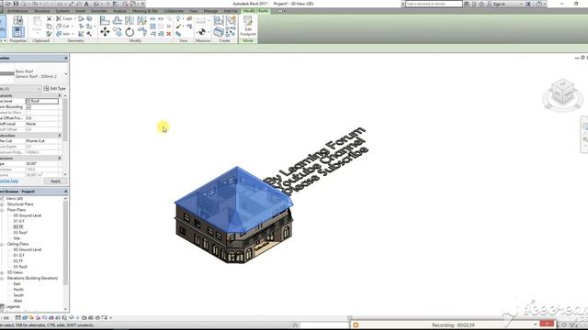The width and height of the screenshot is (588, 330).
Task: Open '03 Roof' under Floor Plans
Action: tap(20, 233)
